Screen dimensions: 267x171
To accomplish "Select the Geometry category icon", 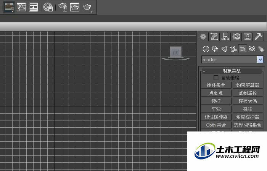I will pyautogui.click(x=206, y=49).
